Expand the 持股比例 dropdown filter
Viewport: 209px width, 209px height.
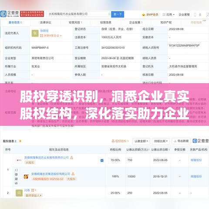coord(161,141)
